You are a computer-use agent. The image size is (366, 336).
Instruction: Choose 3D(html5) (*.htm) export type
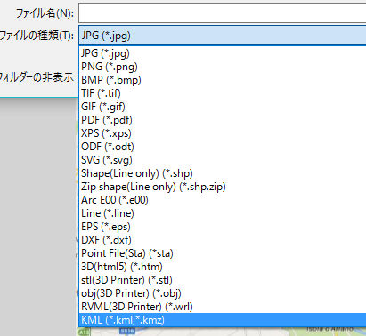pos(223,267)
